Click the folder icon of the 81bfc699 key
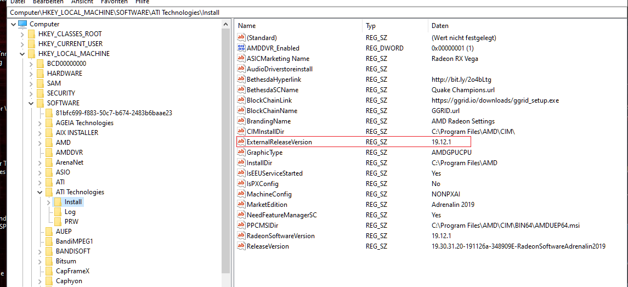628x287 pixels. click(x=49, y=113)
